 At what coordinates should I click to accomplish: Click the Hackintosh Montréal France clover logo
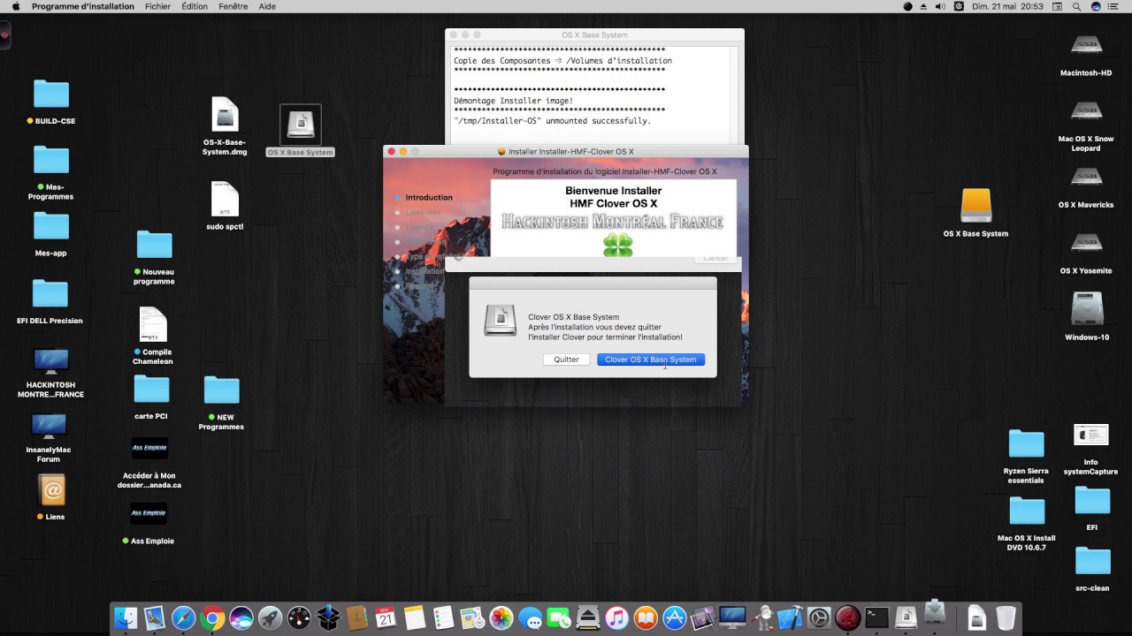[617, 245]
